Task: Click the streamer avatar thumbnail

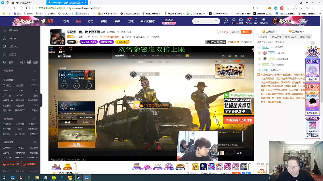Action: click(x=58, y=37)
